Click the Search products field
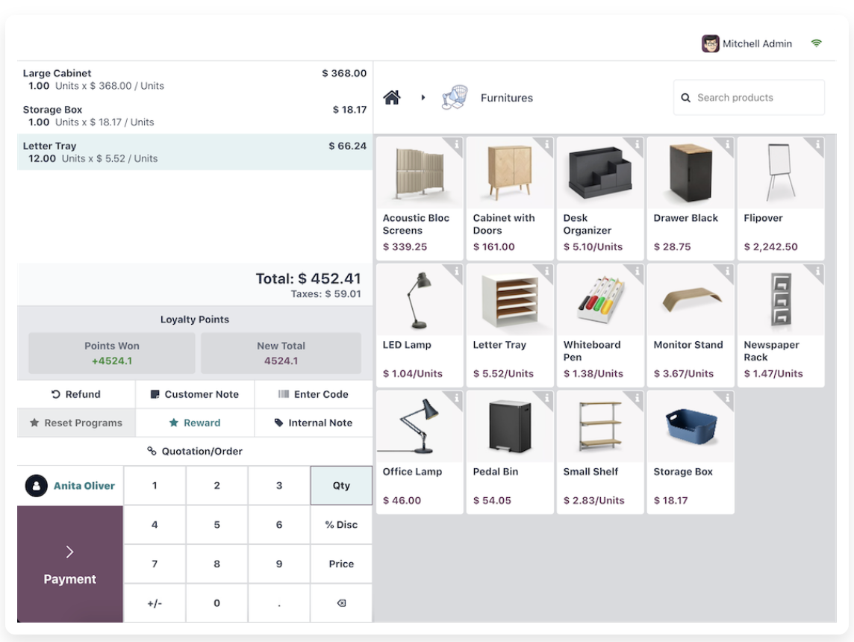Viewport: 854px width, 642px height. pos(749,98)
